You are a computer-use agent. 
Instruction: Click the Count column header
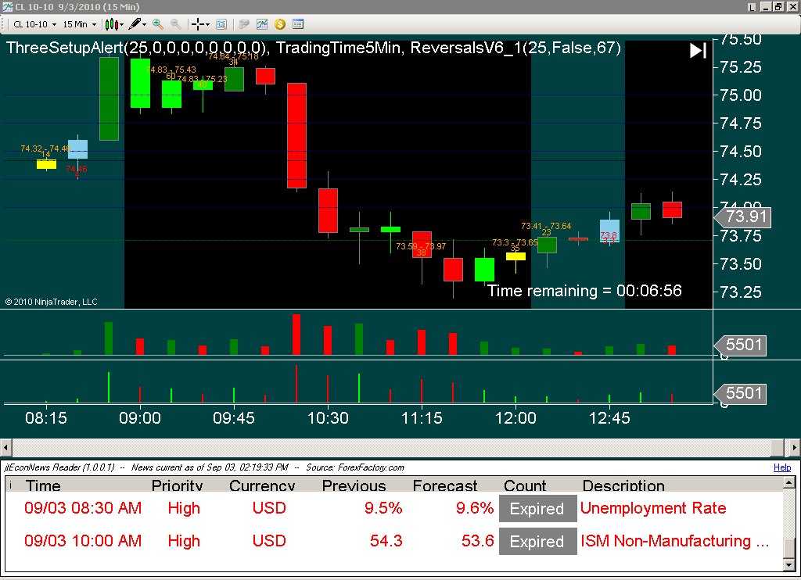(x=525, y=485)
